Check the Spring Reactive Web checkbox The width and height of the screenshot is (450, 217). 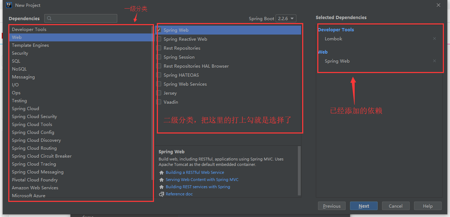point(159,39)
